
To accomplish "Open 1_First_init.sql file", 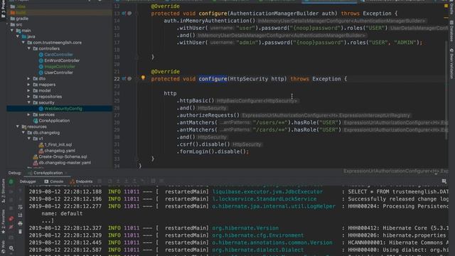I will coord(58,144).
